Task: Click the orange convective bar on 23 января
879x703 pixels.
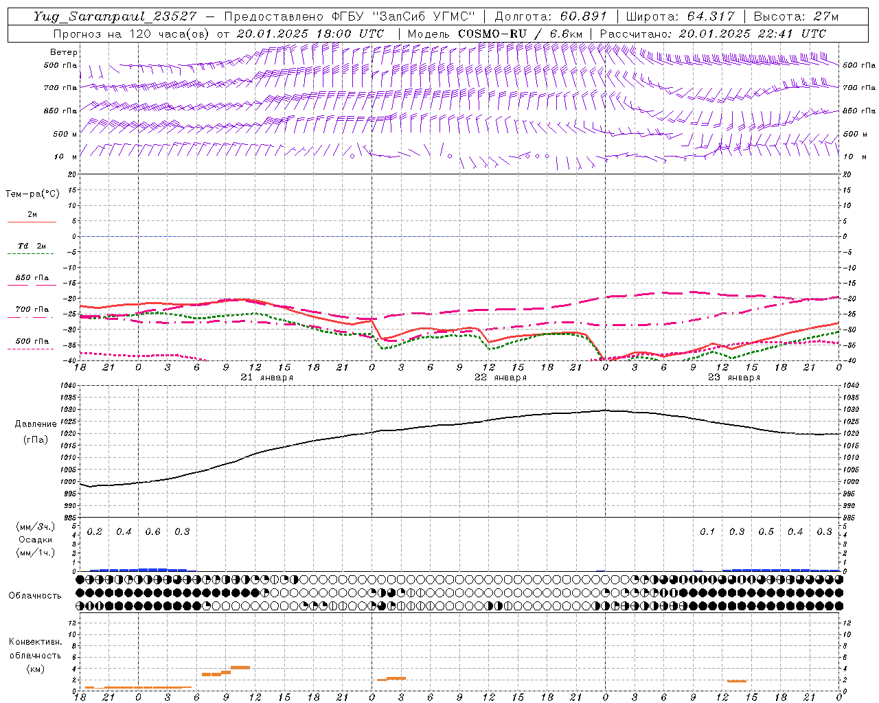Action: pos(737,681)
